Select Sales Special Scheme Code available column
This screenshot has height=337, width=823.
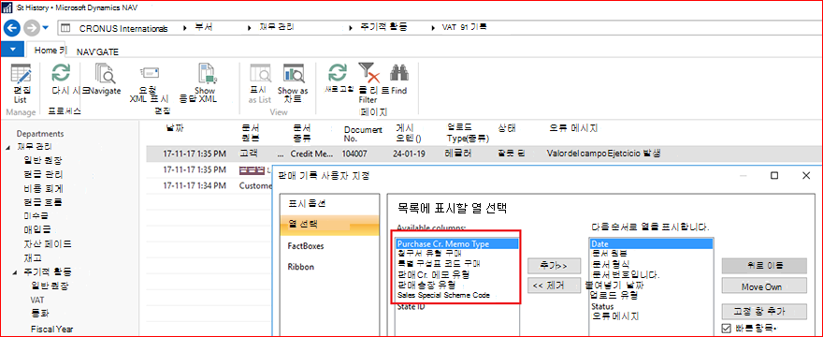point(443,295)
